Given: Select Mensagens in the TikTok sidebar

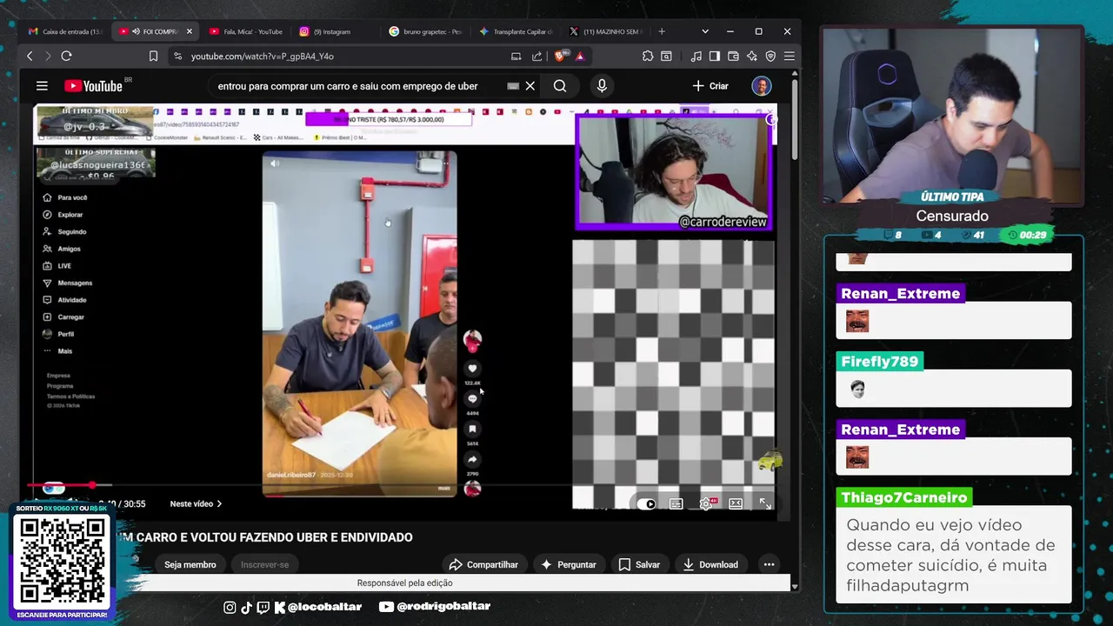Looking at the screenshot, I should (67, 283).
